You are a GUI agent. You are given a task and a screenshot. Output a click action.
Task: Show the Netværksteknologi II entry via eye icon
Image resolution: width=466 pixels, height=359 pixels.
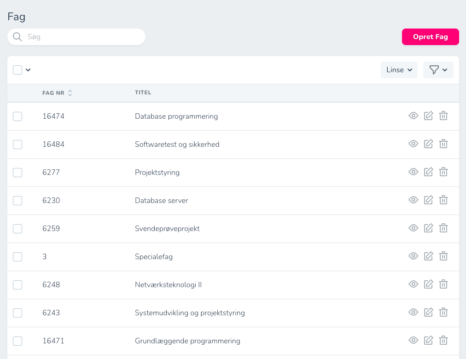click(x=414, y=284)
